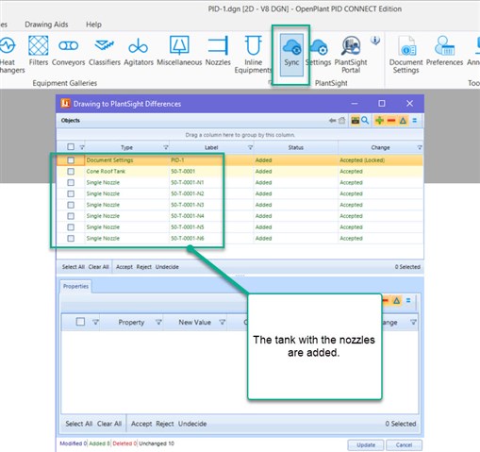
Task: Open the Label column filter dropdown
Action: click(250, 147)
